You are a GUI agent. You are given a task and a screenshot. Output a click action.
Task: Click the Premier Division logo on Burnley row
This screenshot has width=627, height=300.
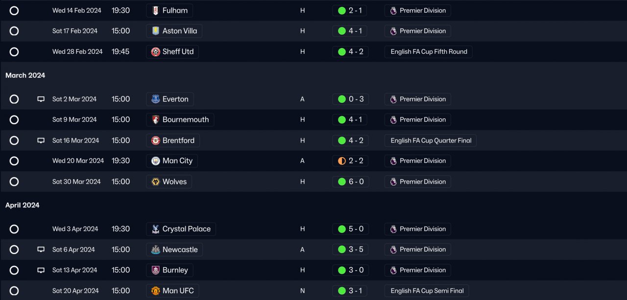(x=393, y=270)
